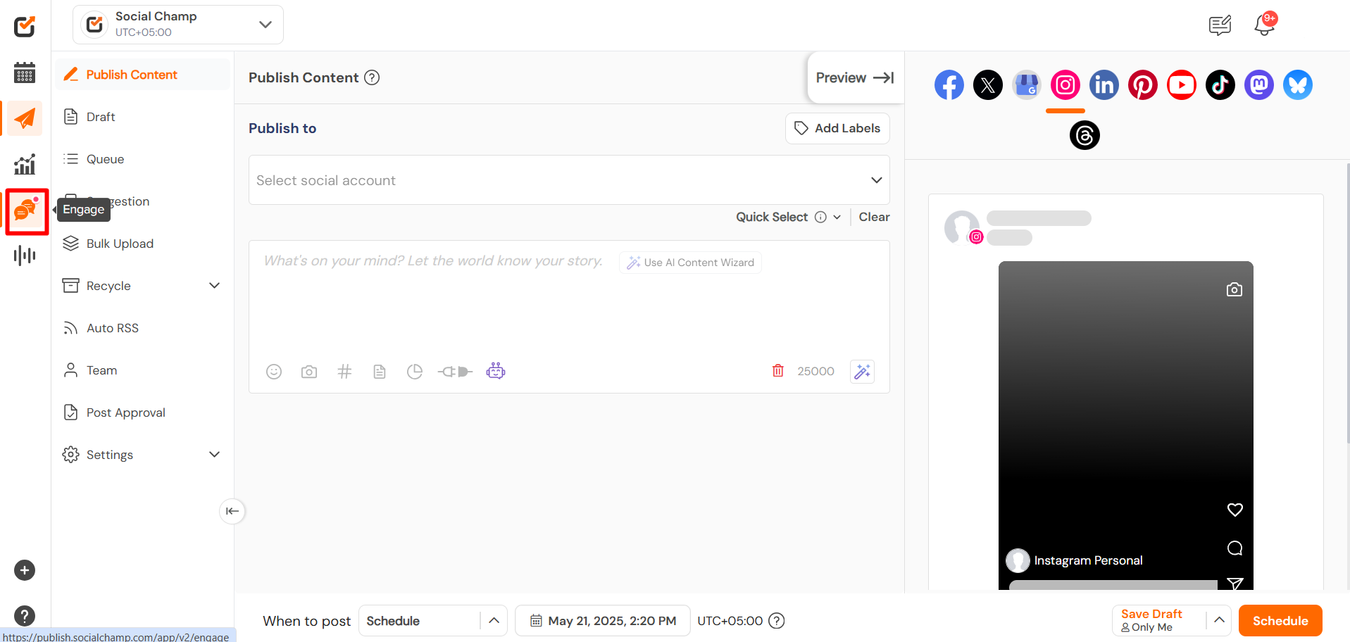This screenshot has height=642, width=1350.
Task: Click the comment bubble icon in preview
Action: tap(1235, 548)
